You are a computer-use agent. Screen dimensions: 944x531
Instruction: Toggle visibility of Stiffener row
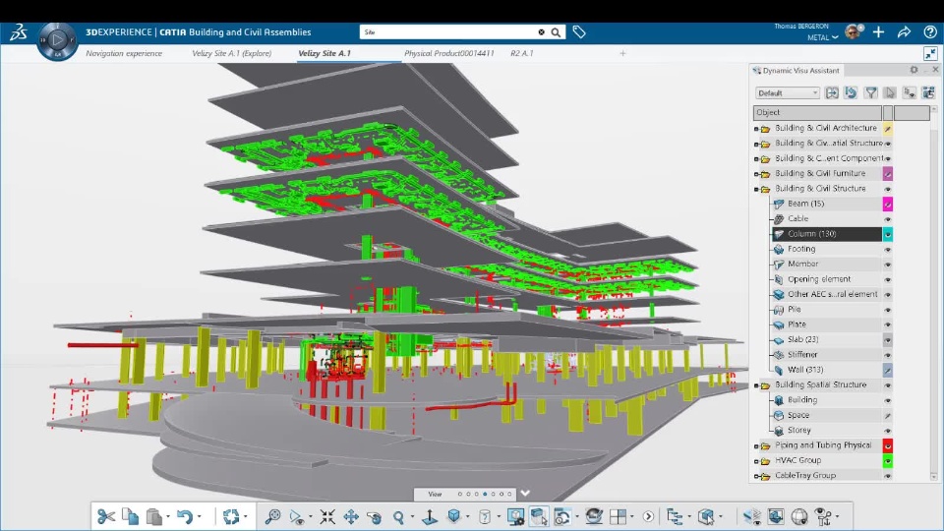coord(887,355)
